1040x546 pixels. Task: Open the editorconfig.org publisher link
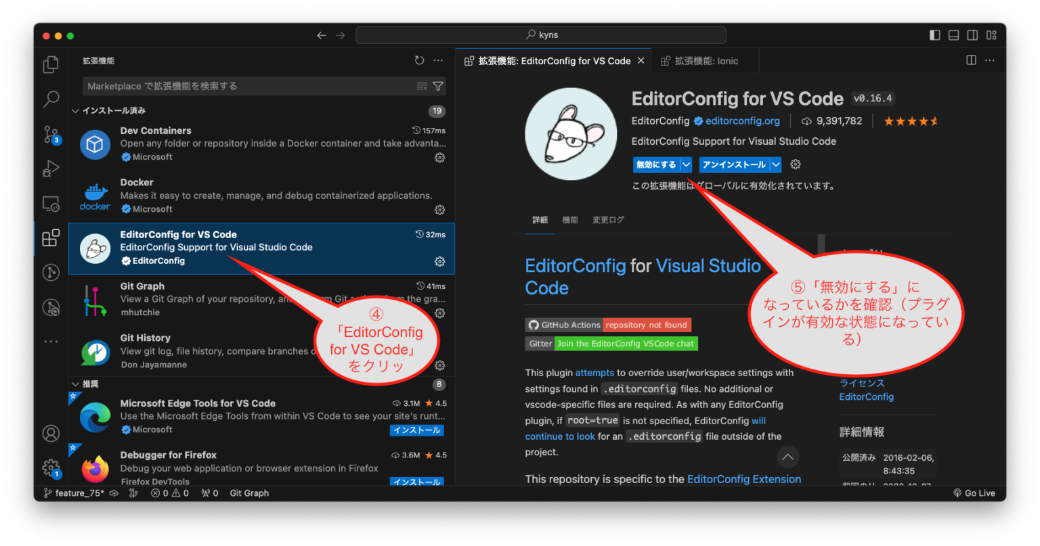pos(742,121)
